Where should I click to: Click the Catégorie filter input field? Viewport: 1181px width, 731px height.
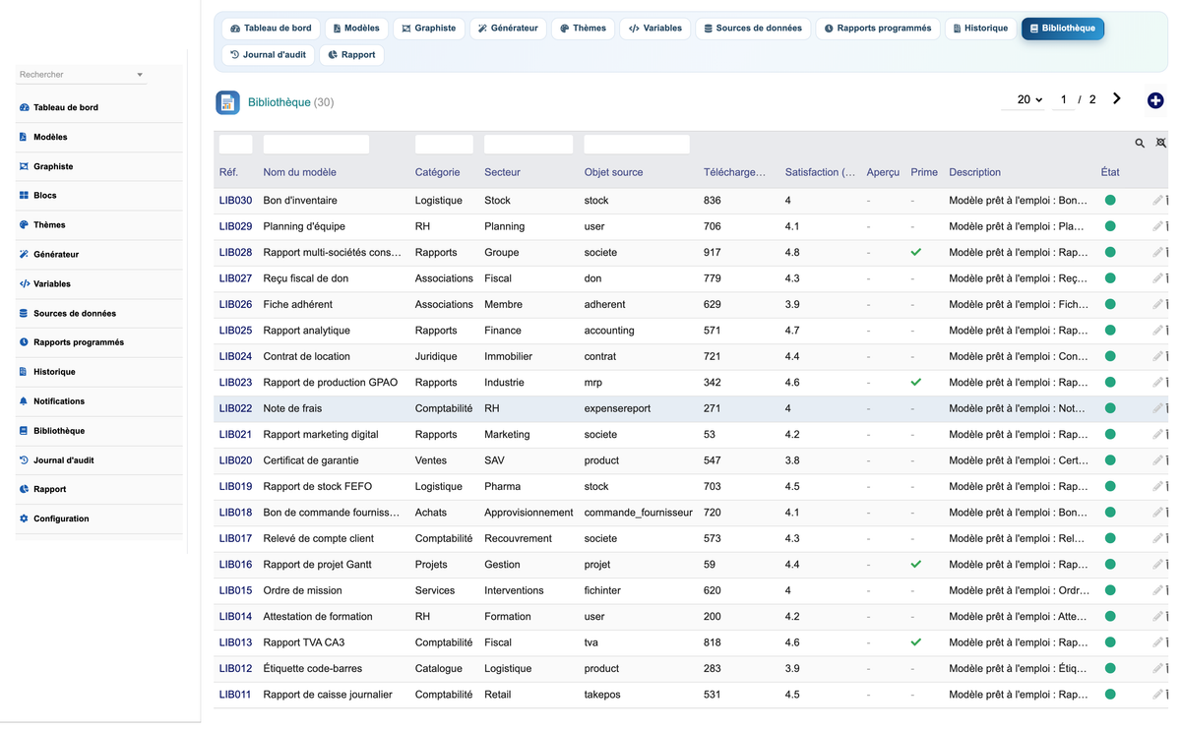(x=444, y=145)
